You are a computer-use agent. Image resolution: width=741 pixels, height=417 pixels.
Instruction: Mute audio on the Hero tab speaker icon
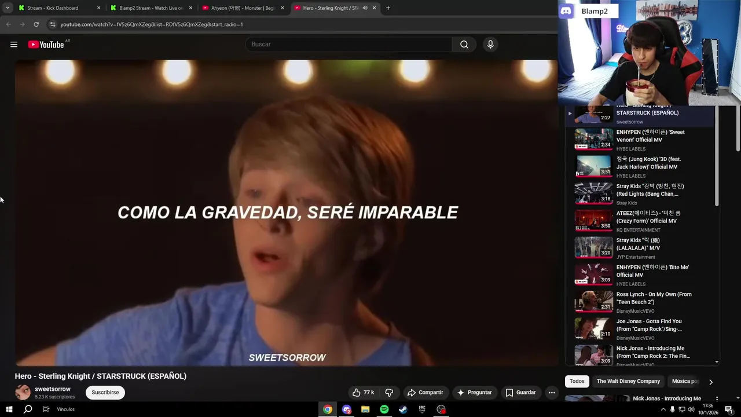pos(365,8)
